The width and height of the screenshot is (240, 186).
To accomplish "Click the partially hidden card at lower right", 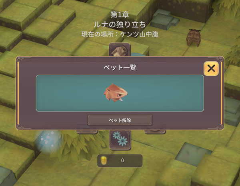I will point(155,132).
